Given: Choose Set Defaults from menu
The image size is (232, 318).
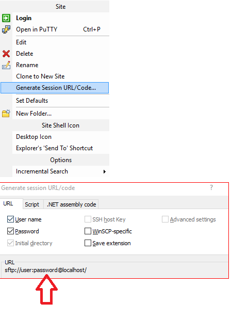Looking at the screenshot, I should pyautogui.click(x=32, y=101).
